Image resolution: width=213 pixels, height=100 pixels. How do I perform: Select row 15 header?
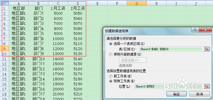click(4, 79)
